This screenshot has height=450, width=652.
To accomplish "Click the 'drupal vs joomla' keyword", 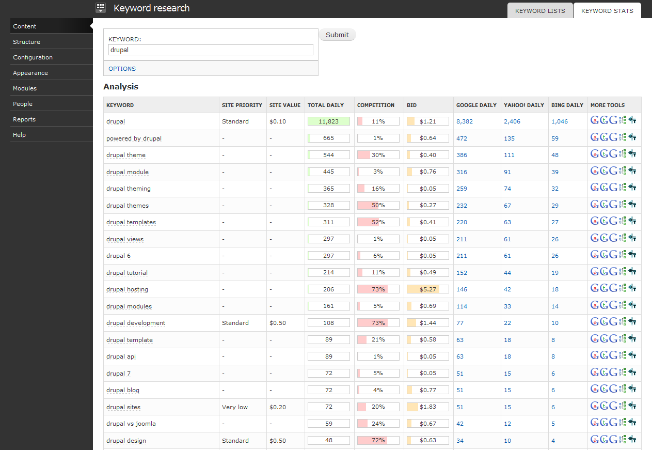I will pos(131,424).
